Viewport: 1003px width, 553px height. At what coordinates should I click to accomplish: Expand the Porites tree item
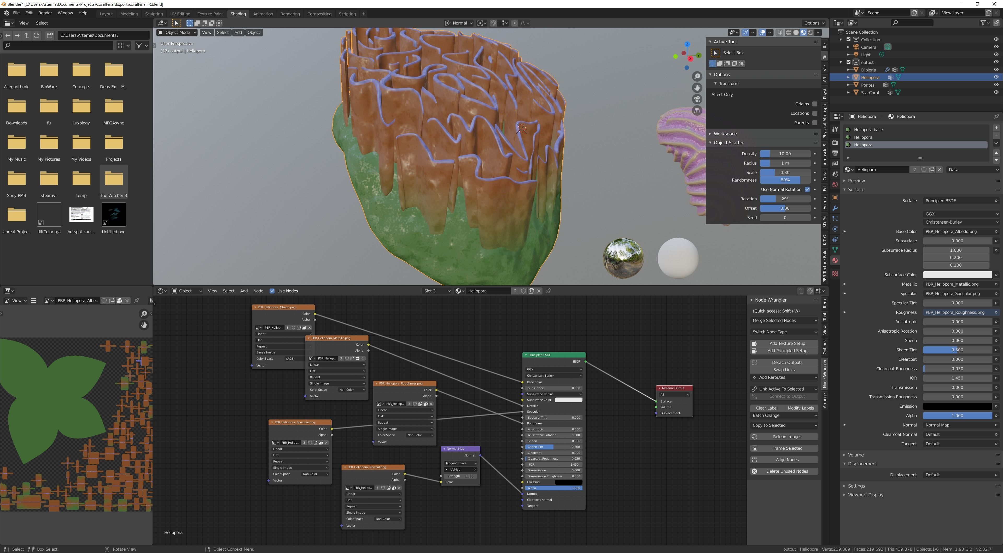[849, 85]
